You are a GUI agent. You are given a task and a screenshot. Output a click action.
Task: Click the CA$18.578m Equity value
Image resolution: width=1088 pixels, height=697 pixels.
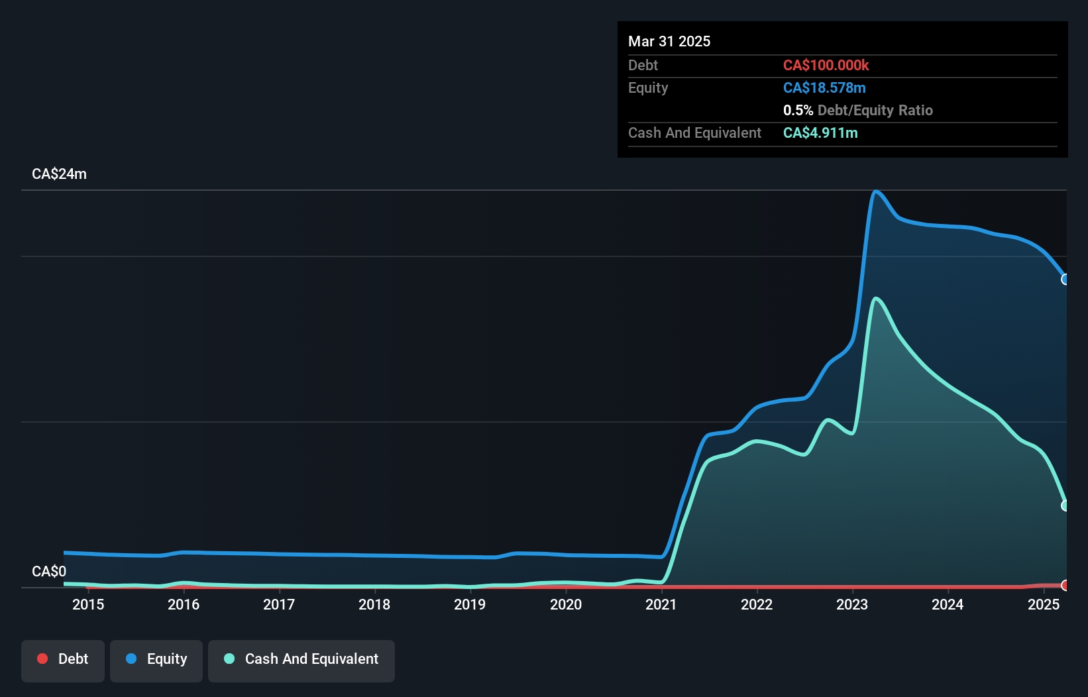(x=824, y=87)
